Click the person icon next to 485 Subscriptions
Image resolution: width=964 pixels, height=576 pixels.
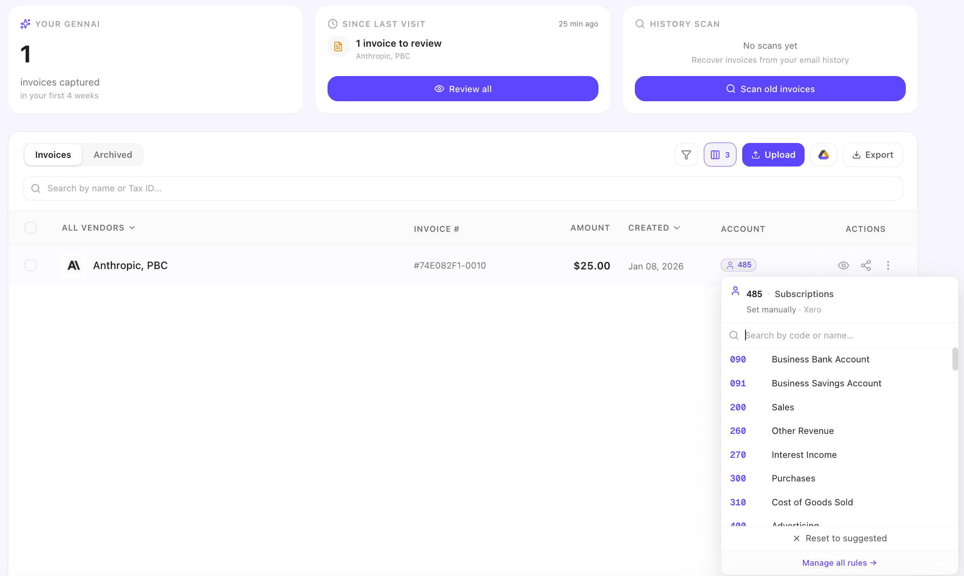click(735, 291)
